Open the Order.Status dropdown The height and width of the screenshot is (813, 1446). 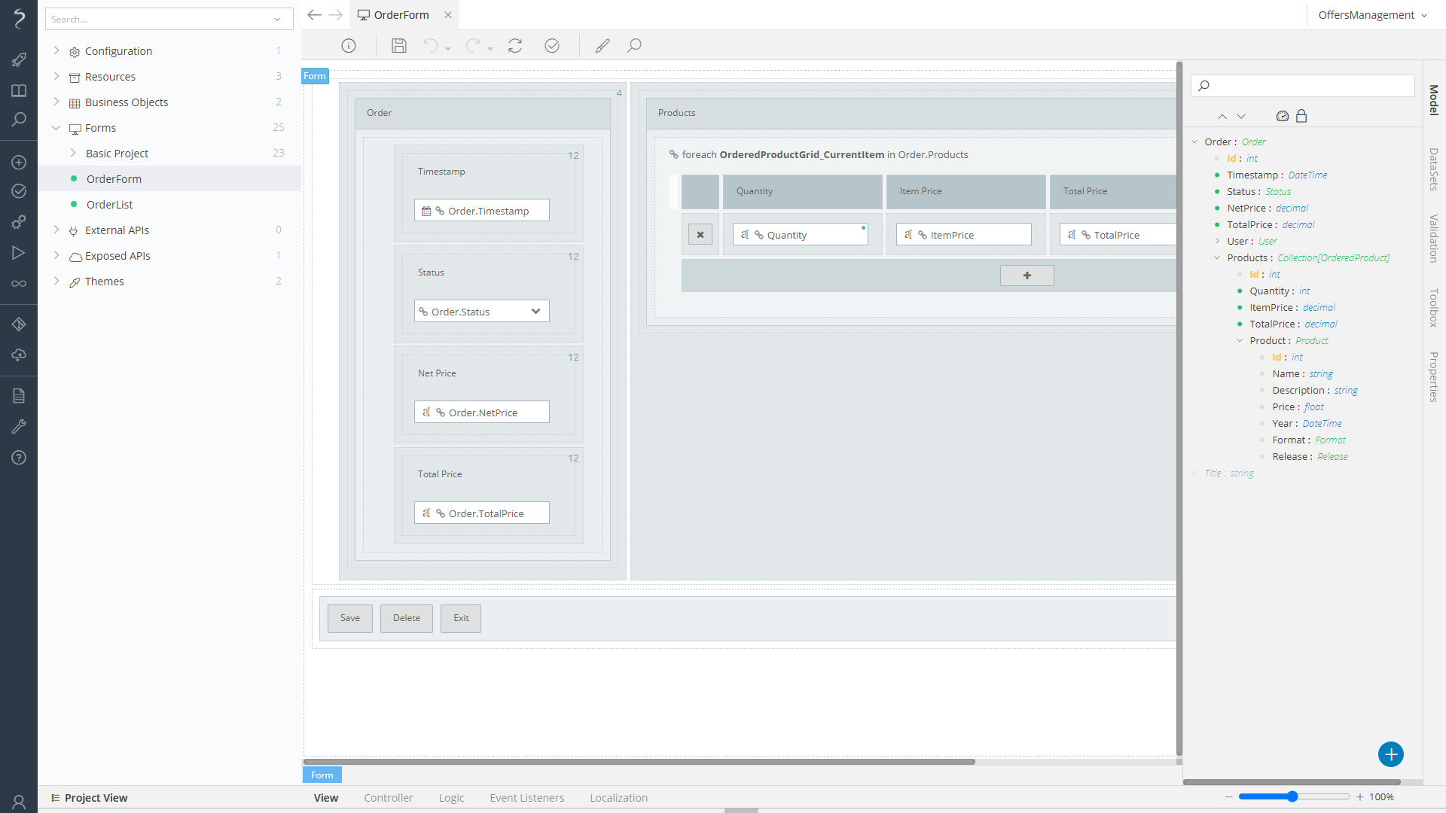tap(535, 312)
